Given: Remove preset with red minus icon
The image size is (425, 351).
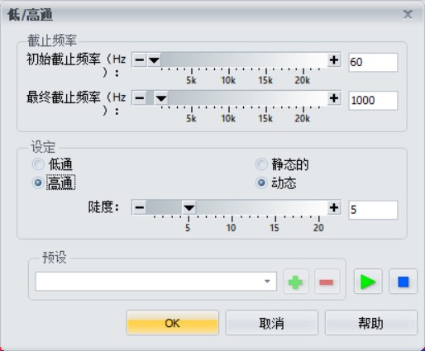Looking at the screenshot, I should 327,282.
